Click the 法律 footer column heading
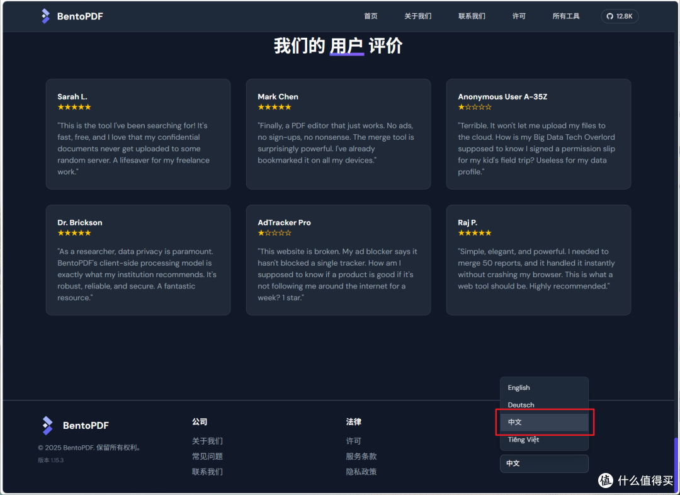This screenshot has height=495, width=680. 353,422
